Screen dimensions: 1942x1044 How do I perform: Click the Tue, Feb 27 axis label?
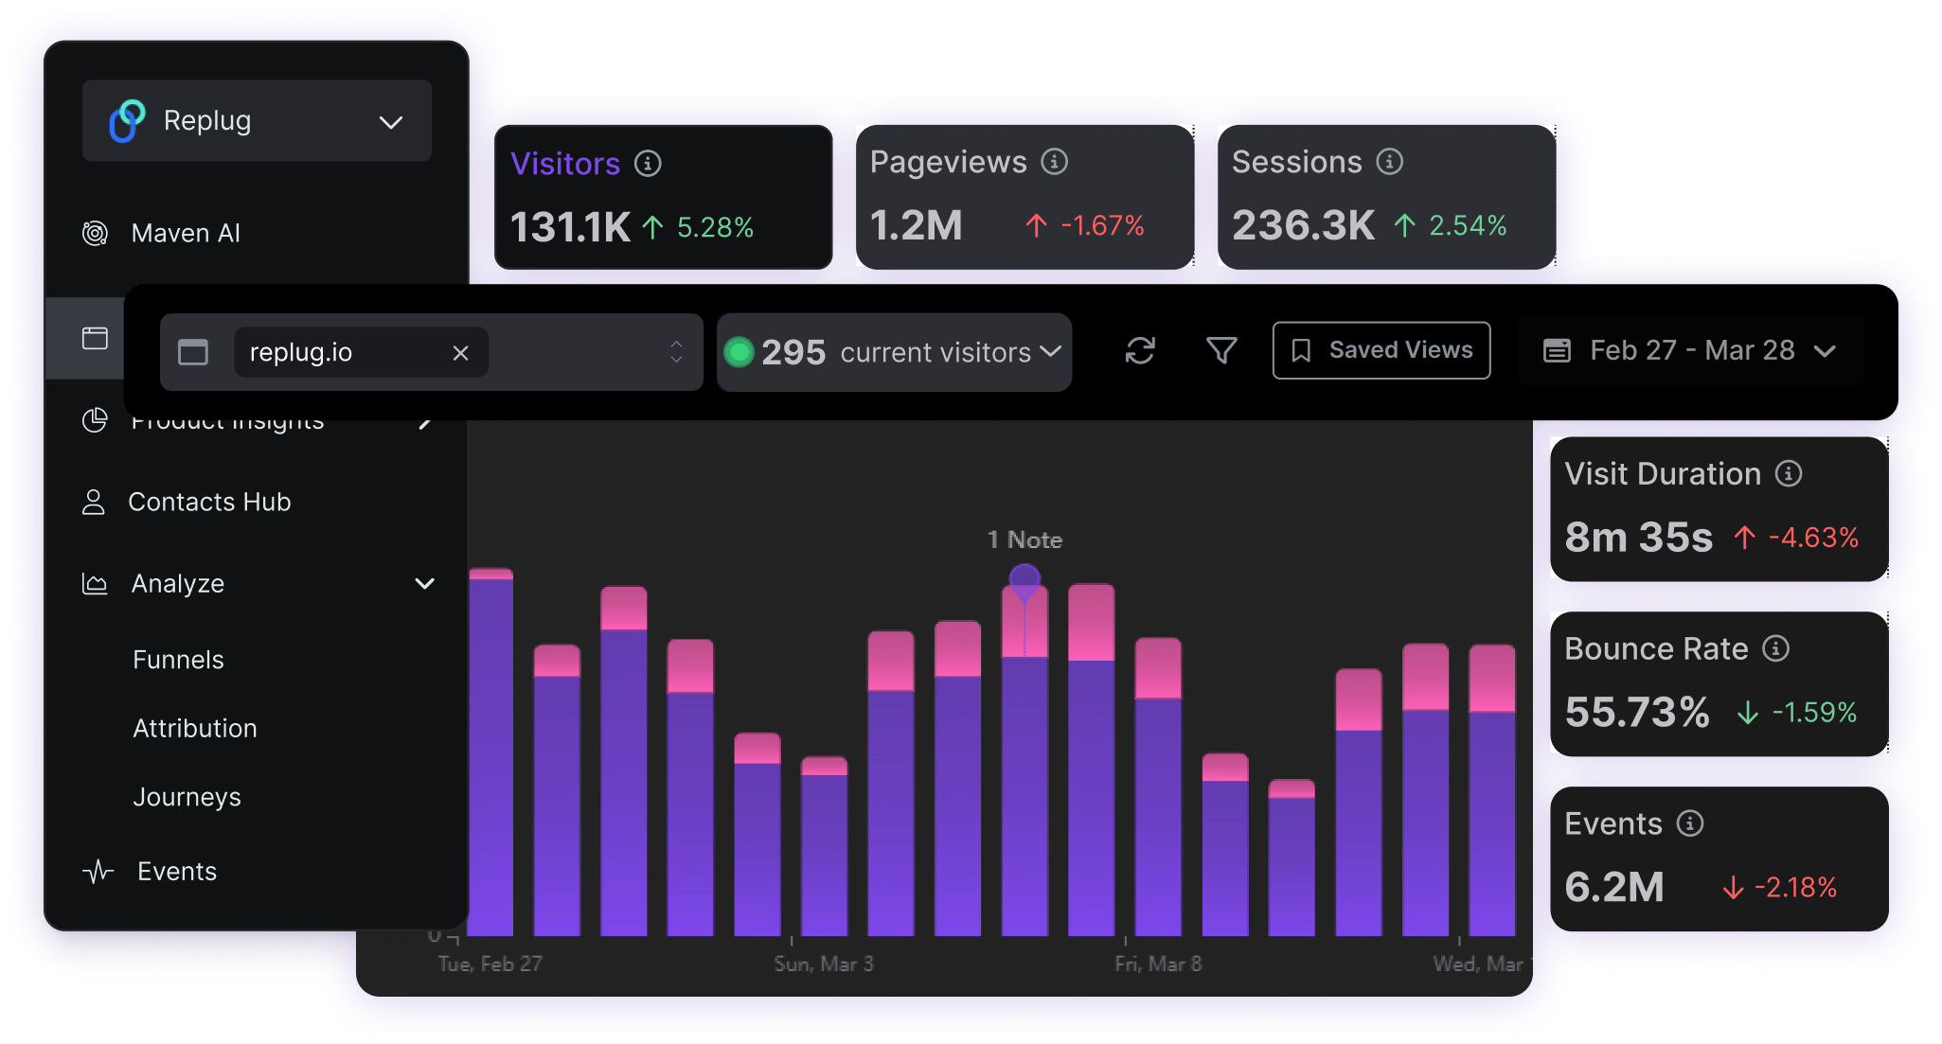(x=490, y=964)
